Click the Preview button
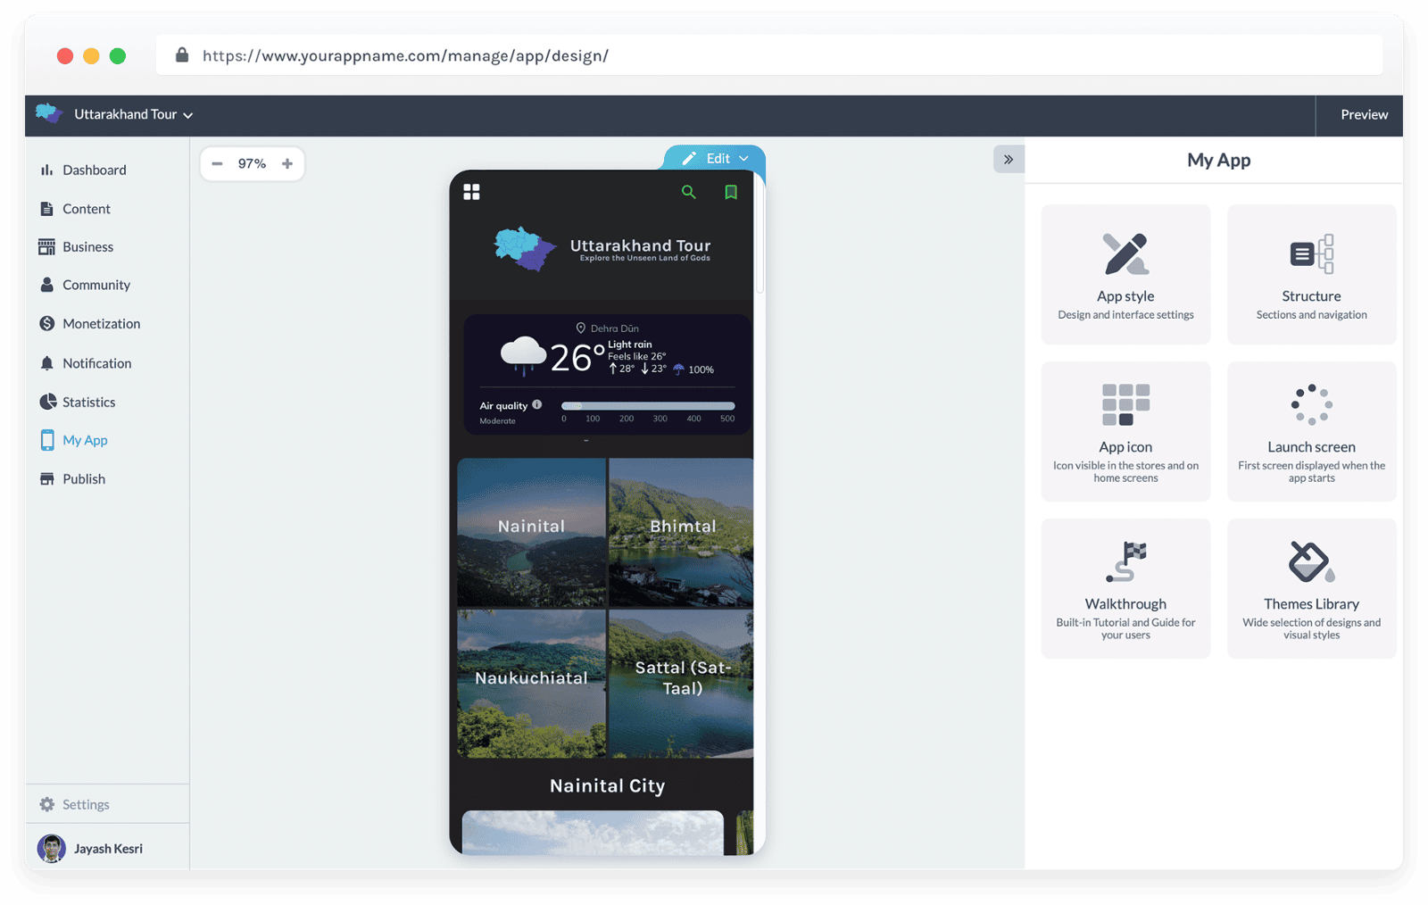Viewport: 1428px width, 905px height. click(1363, 114)
